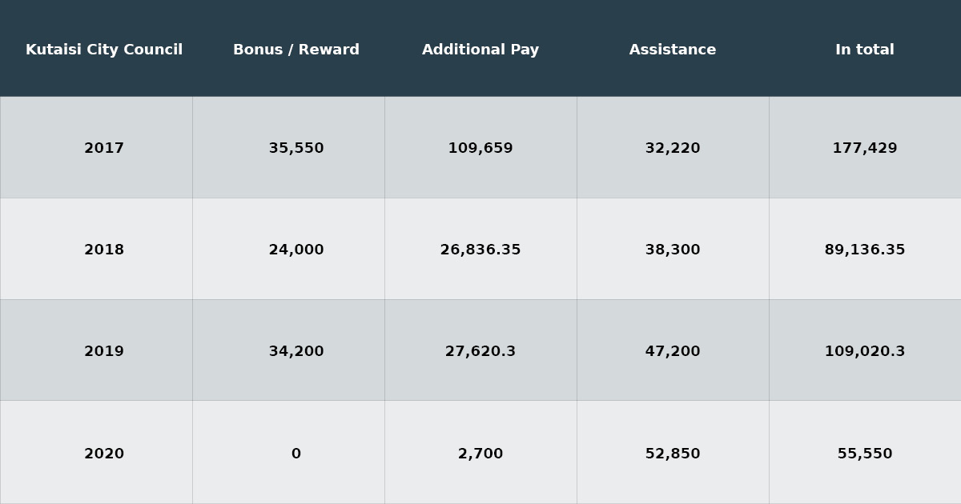Click the Additional Pay column header
This screenshot has height=504, width=961.
pyautogui.click(x=480, y=50)
